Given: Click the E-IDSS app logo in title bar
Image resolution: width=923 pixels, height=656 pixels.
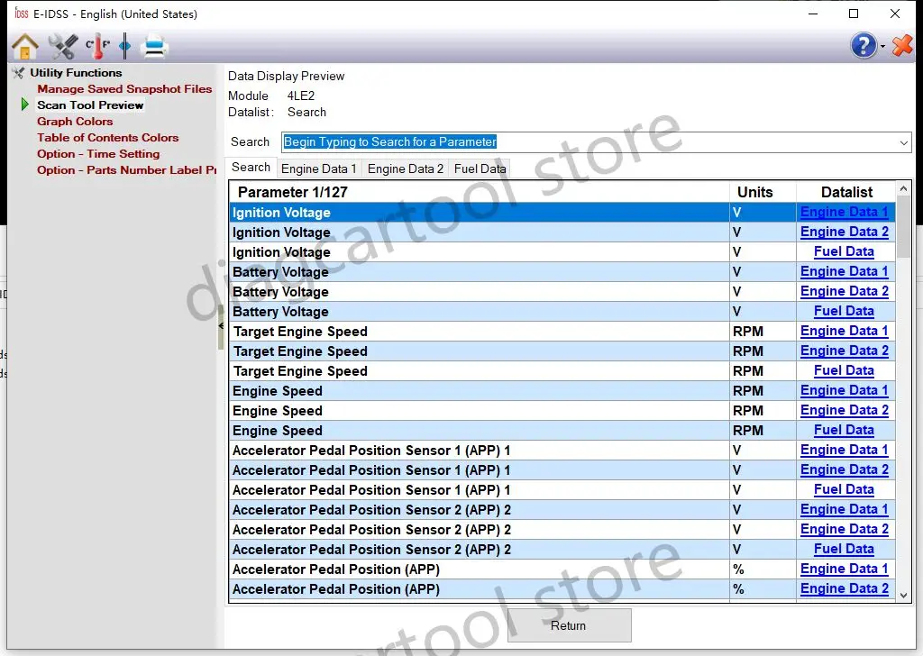Looking at the screenshot, I should coord(22,13).
